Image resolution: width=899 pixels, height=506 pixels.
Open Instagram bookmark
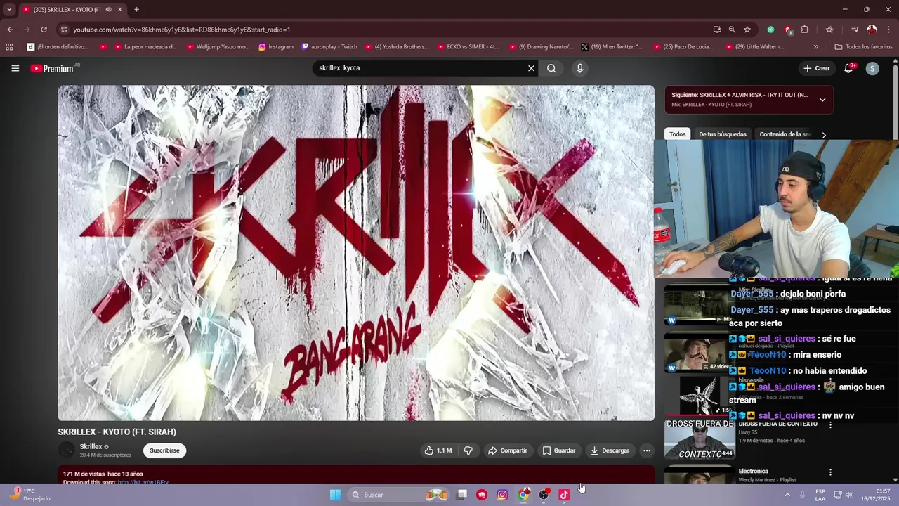pos(275,47)
